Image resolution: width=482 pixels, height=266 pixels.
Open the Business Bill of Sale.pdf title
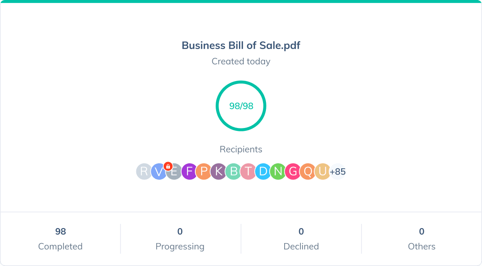[x=241, y=45]
